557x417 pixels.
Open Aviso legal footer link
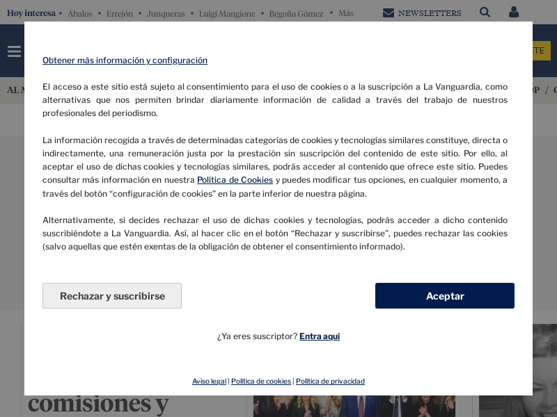[x=210, y=381]
